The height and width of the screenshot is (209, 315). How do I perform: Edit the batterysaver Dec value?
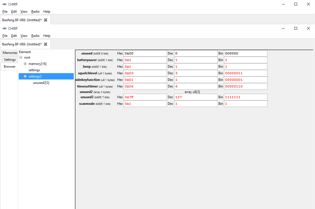click(x=196, y=60)
